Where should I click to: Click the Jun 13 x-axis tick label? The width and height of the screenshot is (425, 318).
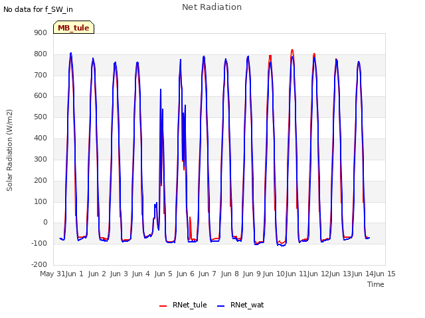[340, 274]
